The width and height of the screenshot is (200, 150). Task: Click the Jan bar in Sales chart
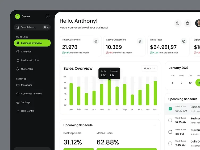71,94
